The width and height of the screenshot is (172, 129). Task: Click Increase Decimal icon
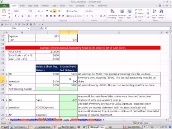pyautogui.click(x=101, y=16)
